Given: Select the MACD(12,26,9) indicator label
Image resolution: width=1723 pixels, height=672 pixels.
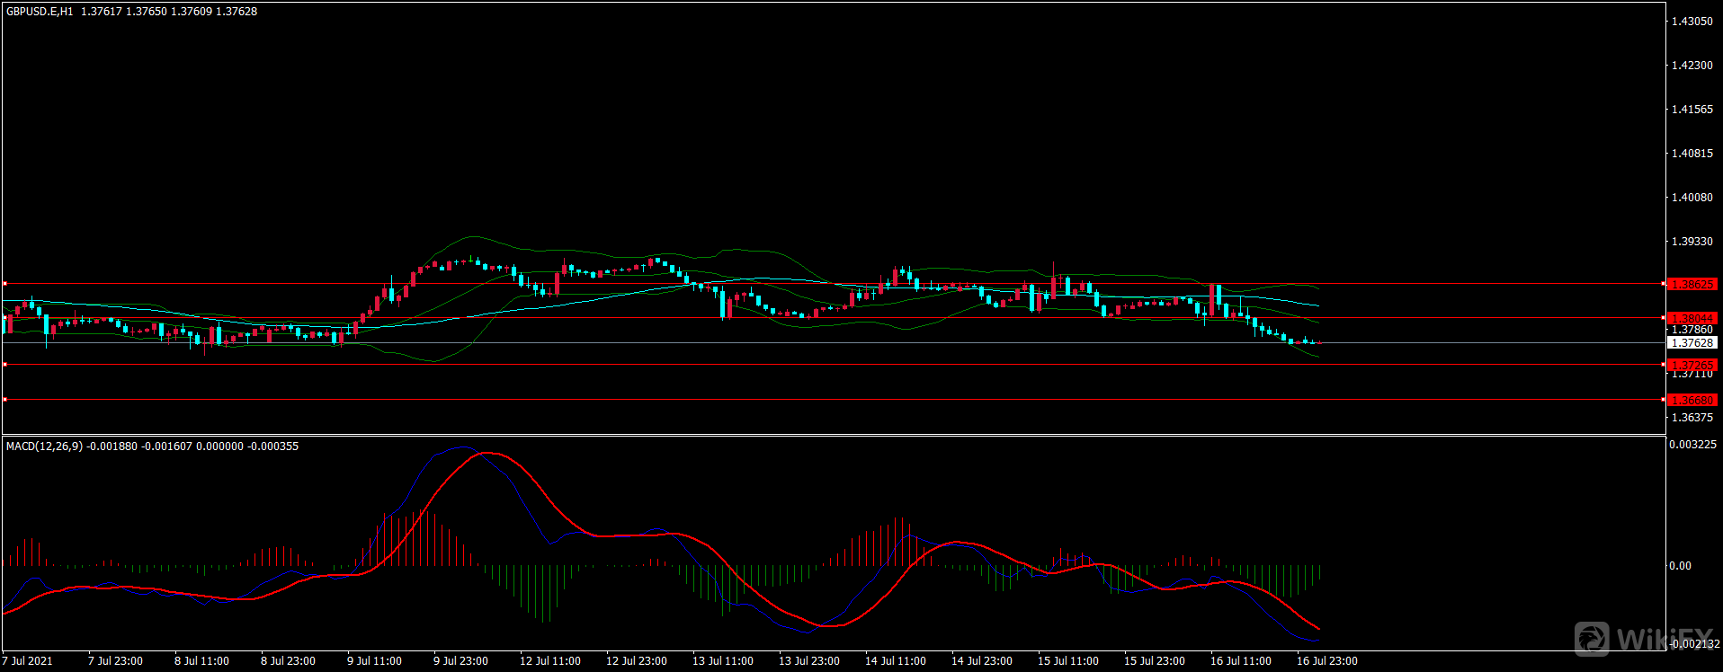Looking at the screenshot, I should coord(44,447).
